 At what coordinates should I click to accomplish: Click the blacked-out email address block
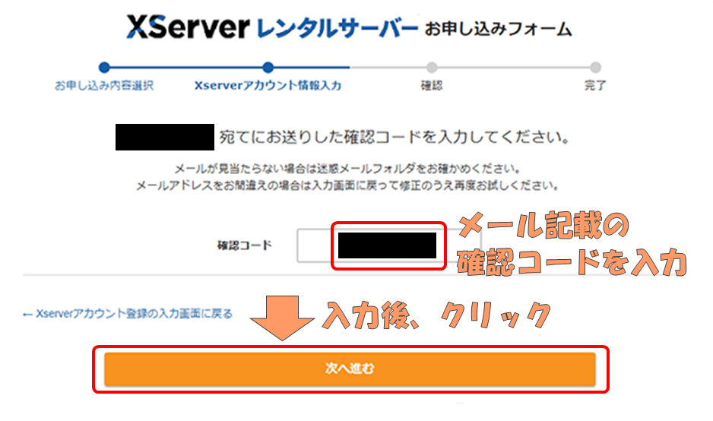(164, 139)
